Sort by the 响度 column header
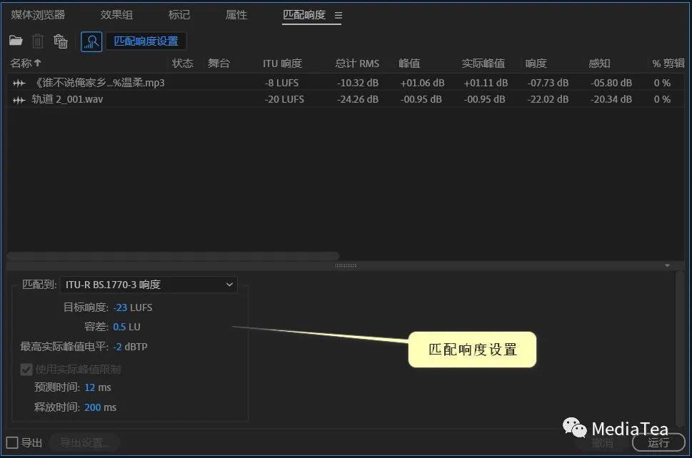 (x=536, y=63)
